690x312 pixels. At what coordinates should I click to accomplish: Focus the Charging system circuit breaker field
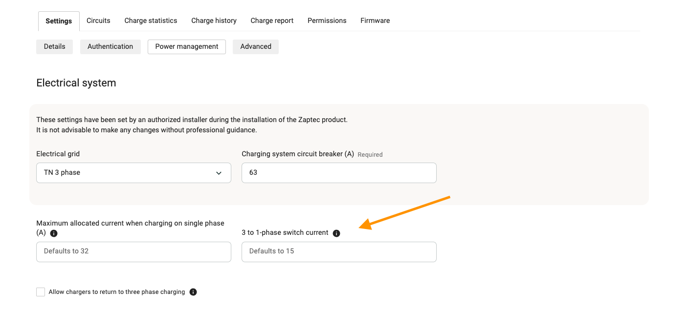pyautogui.click(x=339, y=173)
